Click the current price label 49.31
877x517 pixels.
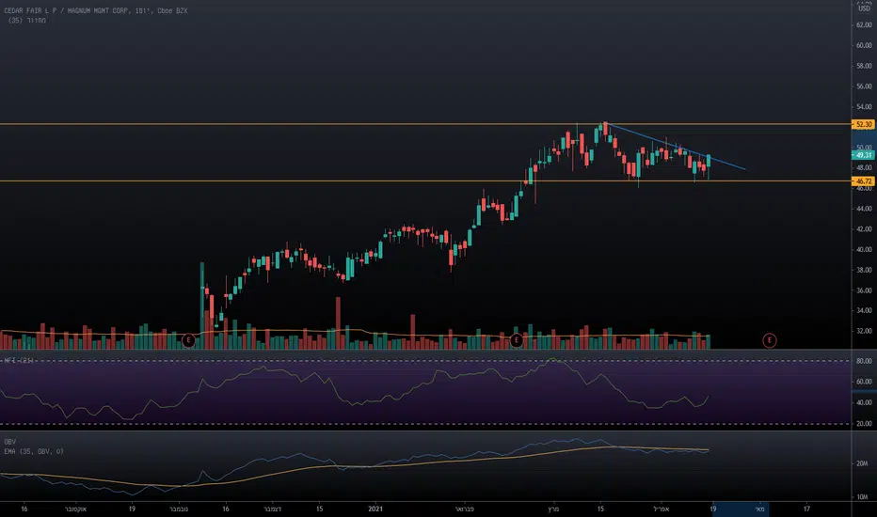pyautogui.click(x=863, y=155)
